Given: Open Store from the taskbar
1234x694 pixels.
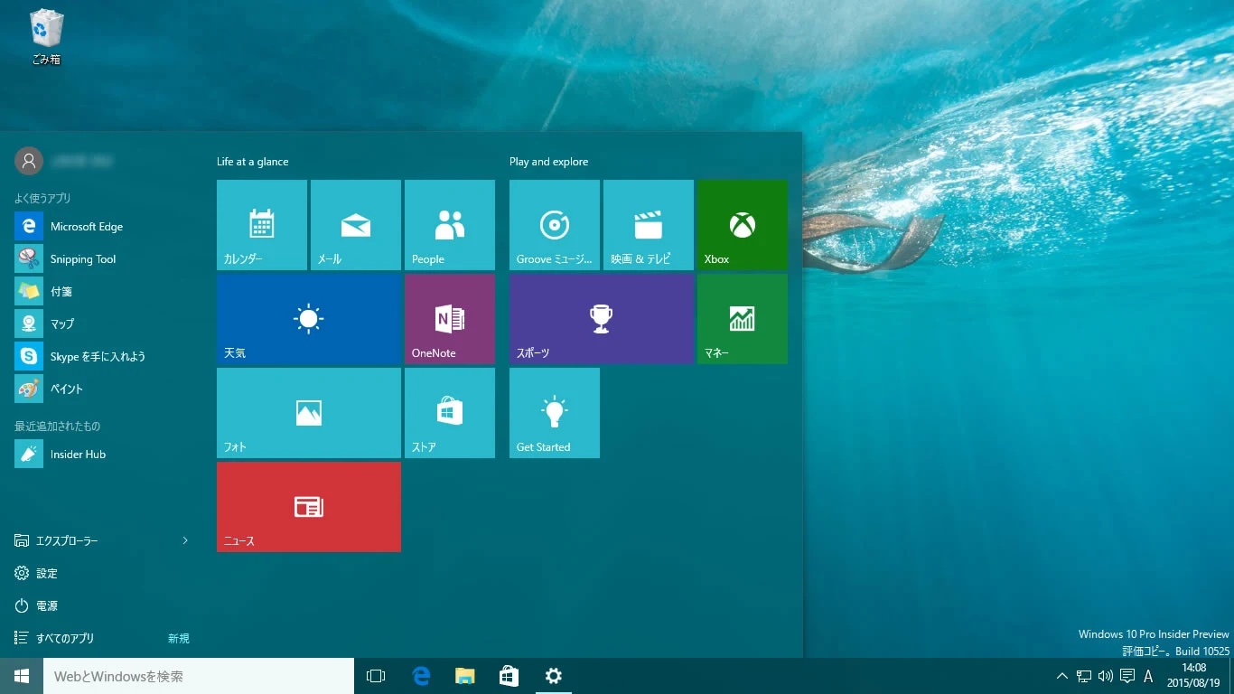Looking at the screenshot, I should (x=509, y=676).
